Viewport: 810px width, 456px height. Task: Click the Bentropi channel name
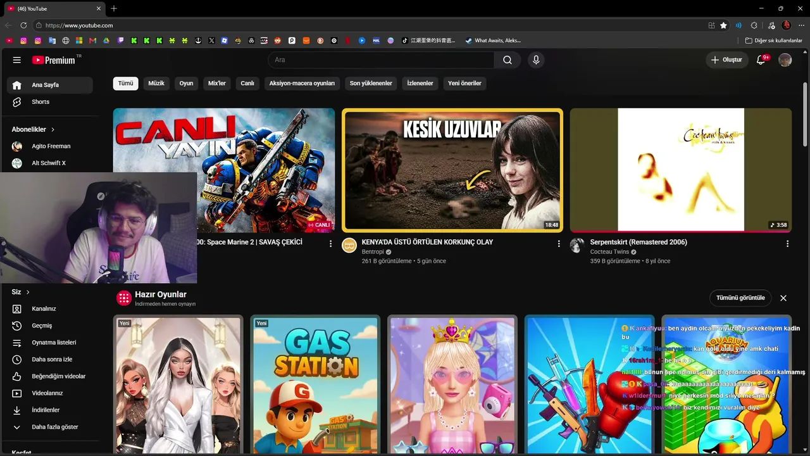pyautogui.click(x=373, y=252)
